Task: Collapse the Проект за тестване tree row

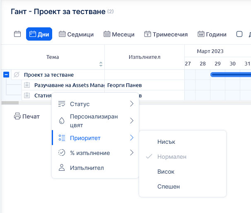Action: click(6, 75)
